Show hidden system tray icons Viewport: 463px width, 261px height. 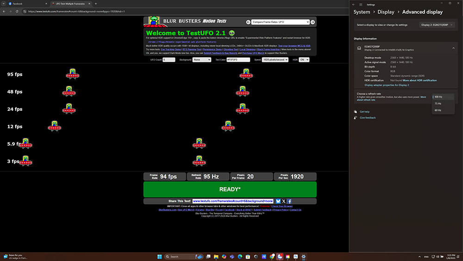click(419, 256)
